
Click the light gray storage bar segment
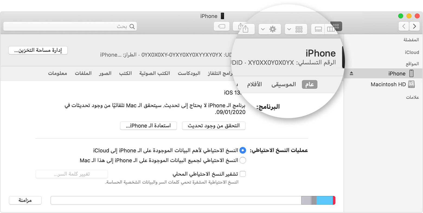click(x=306, y=201)
